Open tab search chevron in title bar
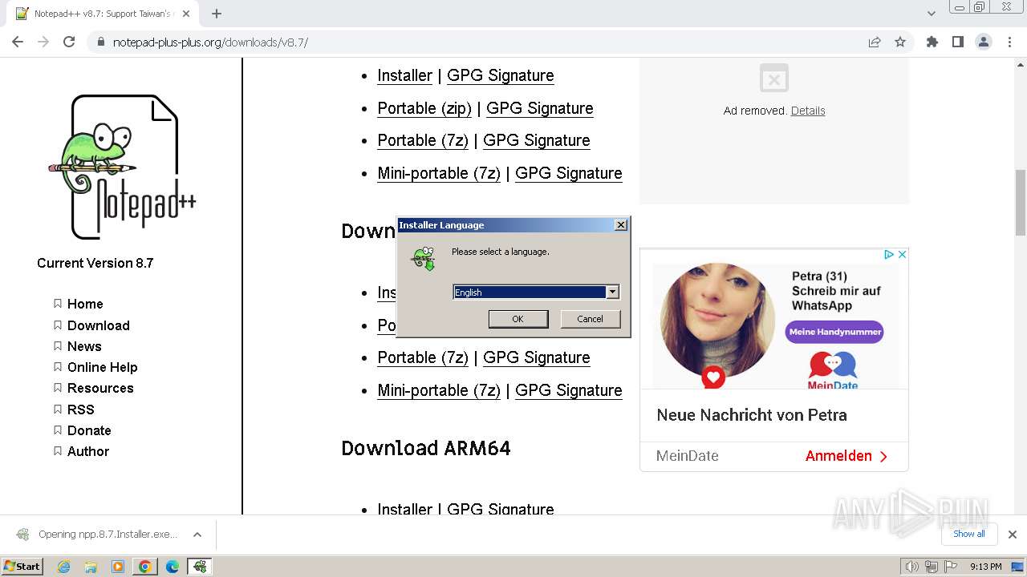The width and height of the screenshot is (1027, 577). (932, 14)
